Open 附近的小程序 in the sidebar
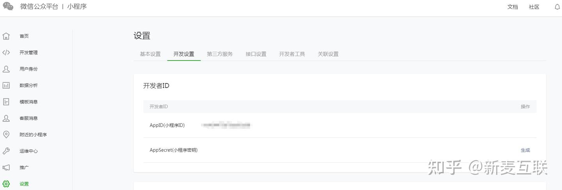 [33, 135]
